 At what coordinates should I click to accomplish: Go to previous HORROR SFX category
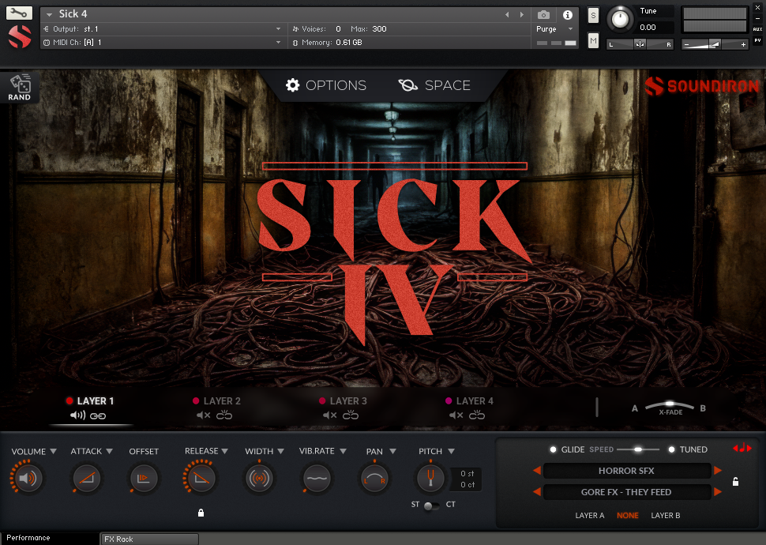(537, 470)
